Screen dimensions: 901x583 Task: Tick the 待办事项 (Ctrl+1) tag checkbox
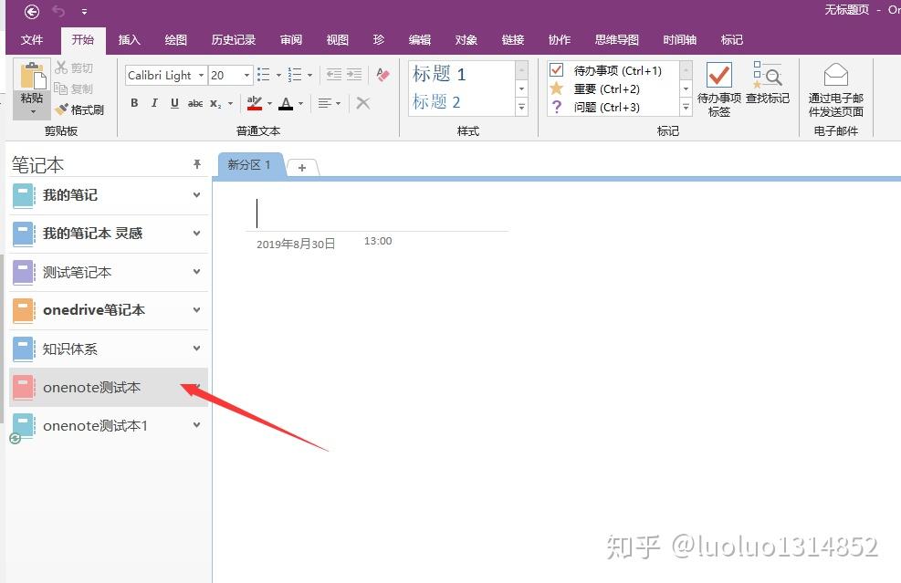coord(556,70)
